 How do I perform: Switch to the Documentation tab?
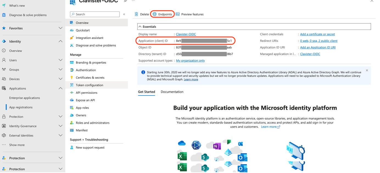(x=172, y=92)
